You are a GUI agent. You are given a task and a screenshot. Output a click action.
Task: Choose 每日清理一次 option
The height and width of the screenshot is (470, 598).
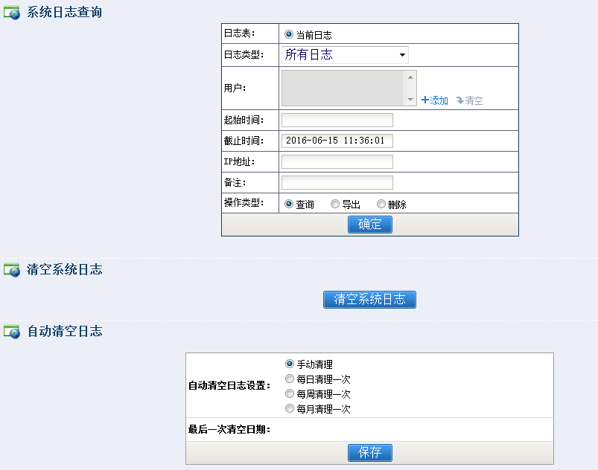point(290,379)
